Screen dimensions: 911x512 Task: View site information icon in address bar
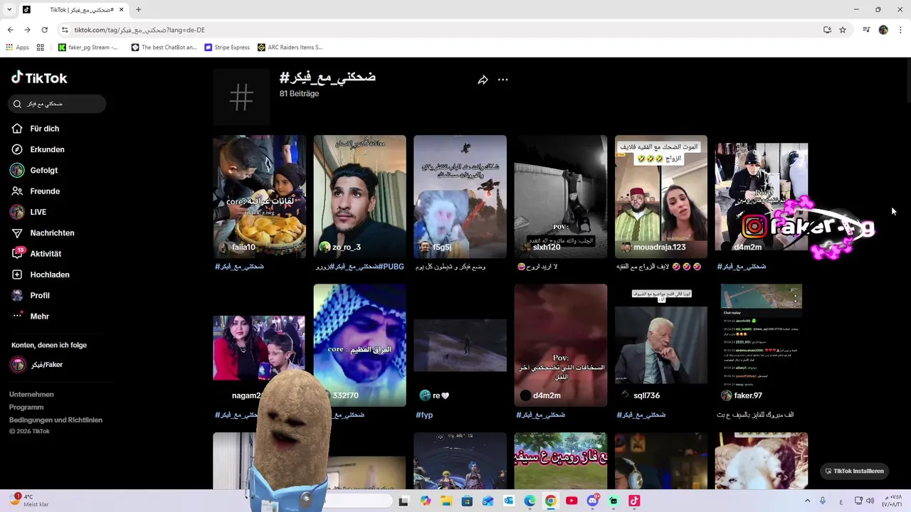65,30
